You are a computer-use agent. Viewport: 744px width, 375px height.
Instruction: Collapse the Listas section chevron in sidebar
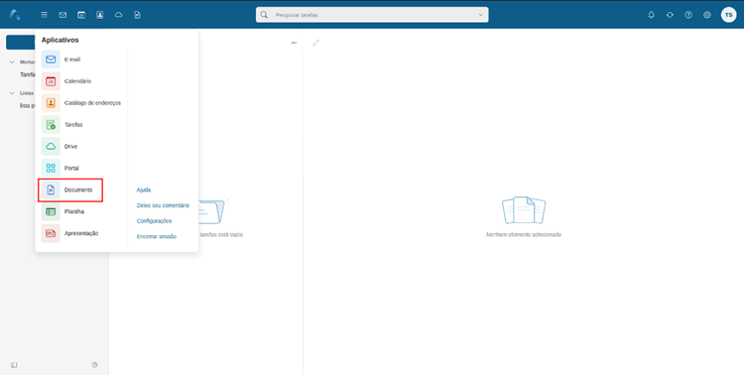click(x=12, y=93)
